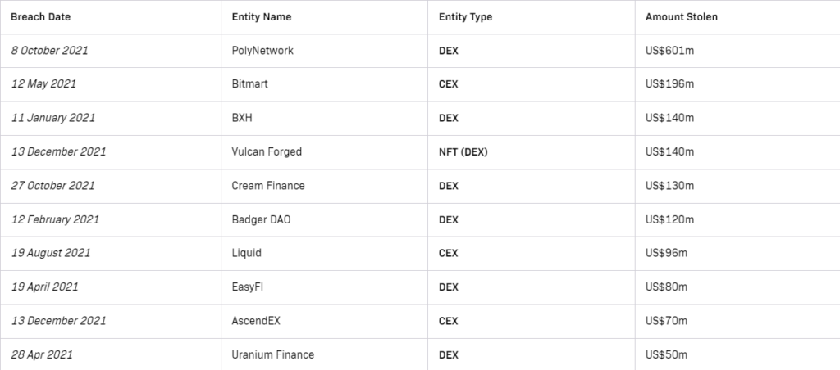Click the Amount Stolen column header
Image resolution: width=840 pixels, height=370 pixels.
pyautogui.click(x=682, y=16)
